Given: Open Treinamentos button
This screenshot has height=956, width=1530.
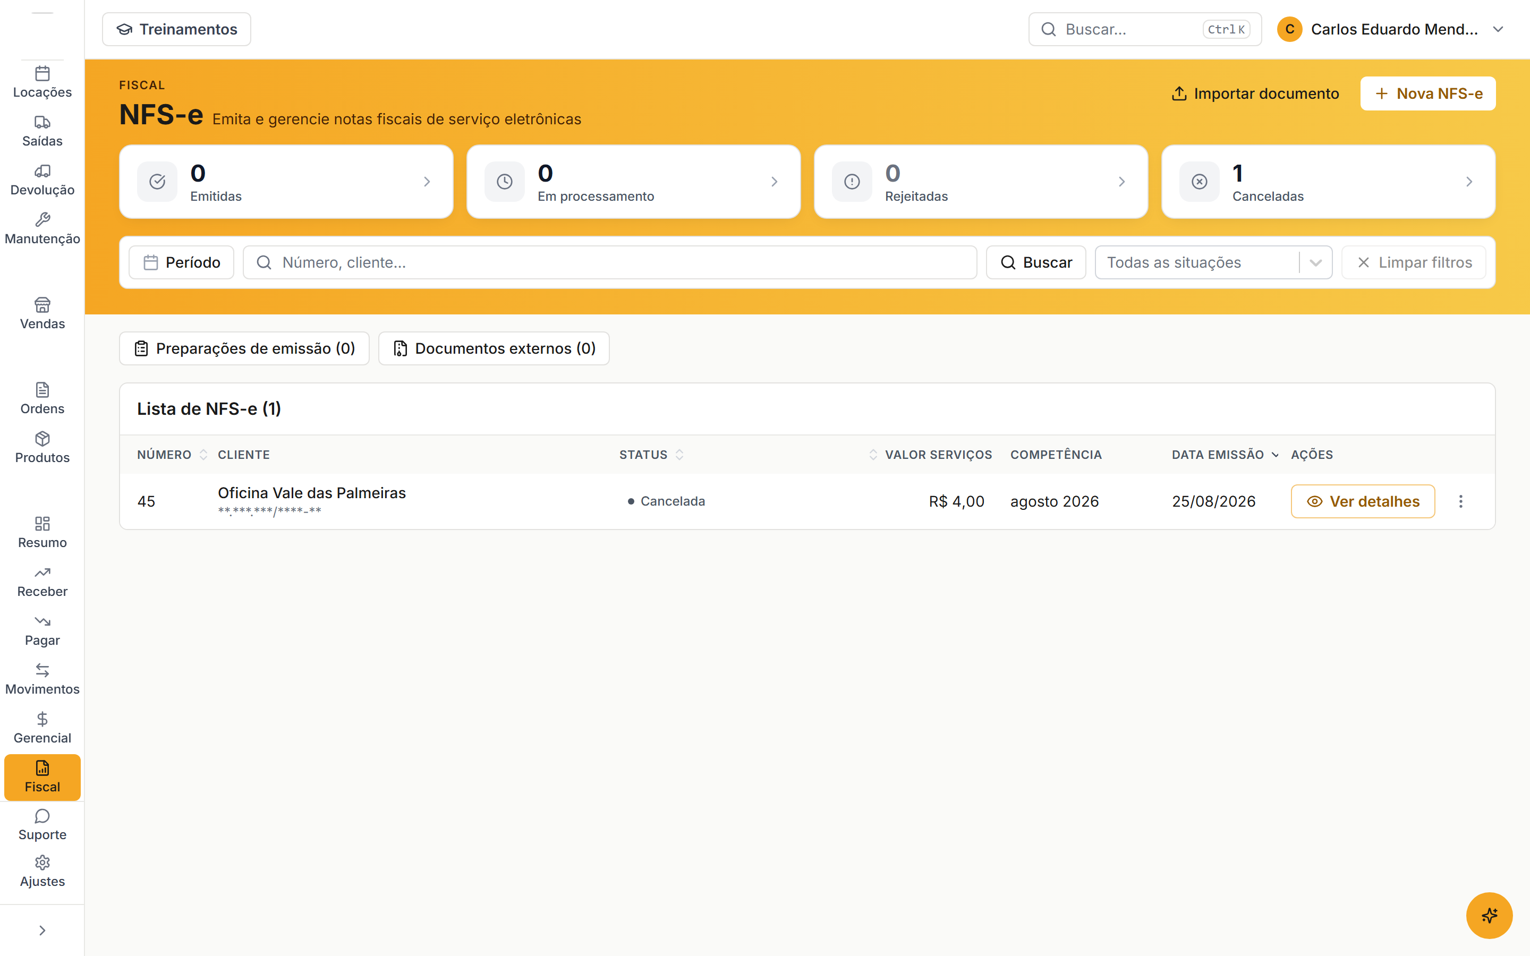Looking at the screenshot, I should (x=176, y=29).
